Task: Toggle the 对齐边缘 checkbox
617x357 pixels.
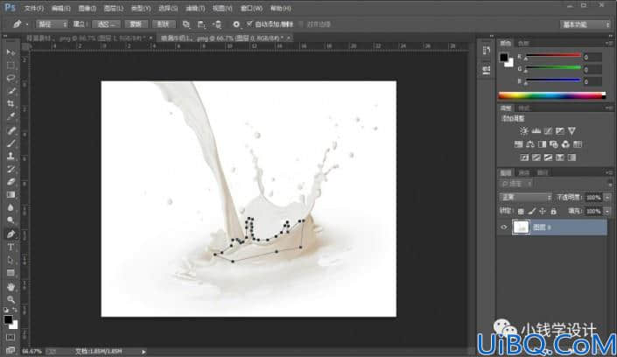Action: point(301,24)
